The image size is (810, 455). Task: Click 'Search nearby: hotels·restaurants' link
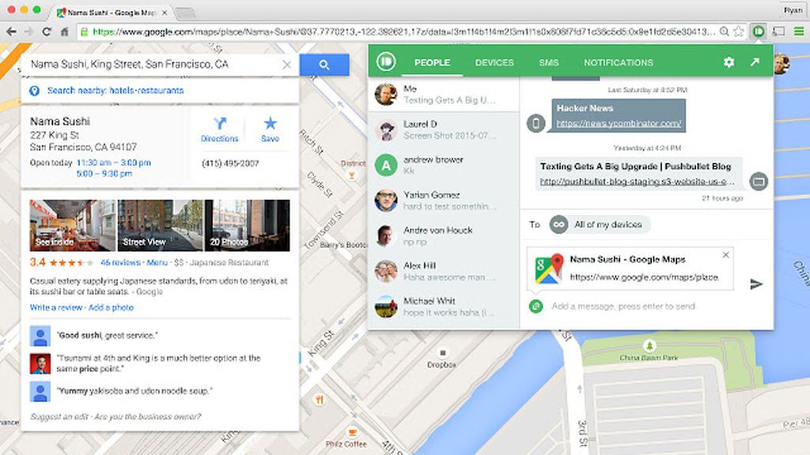115,91
